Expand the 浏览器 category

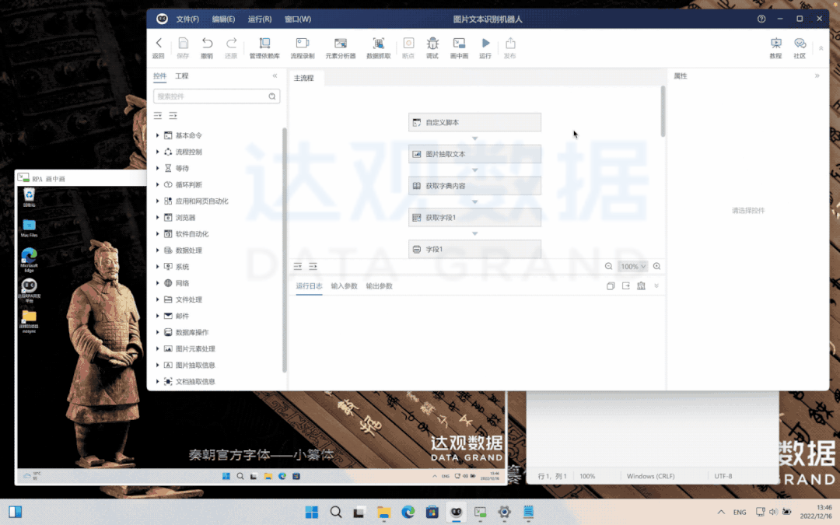[157, 218]
